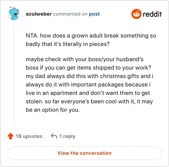Collapse comment using the vertical thread line
Image resolution: width=169 pixels, height=167 pixels.
(14, 73)
